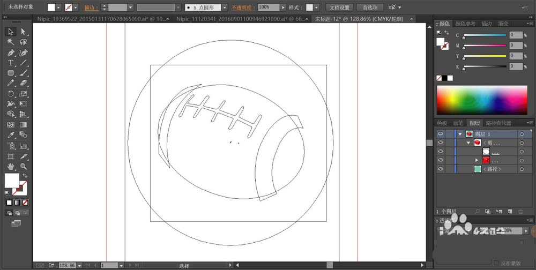The height and width of the screenshot is (270, 536).
Task: Pick a color from the spectrum bar
Action: 482,100
